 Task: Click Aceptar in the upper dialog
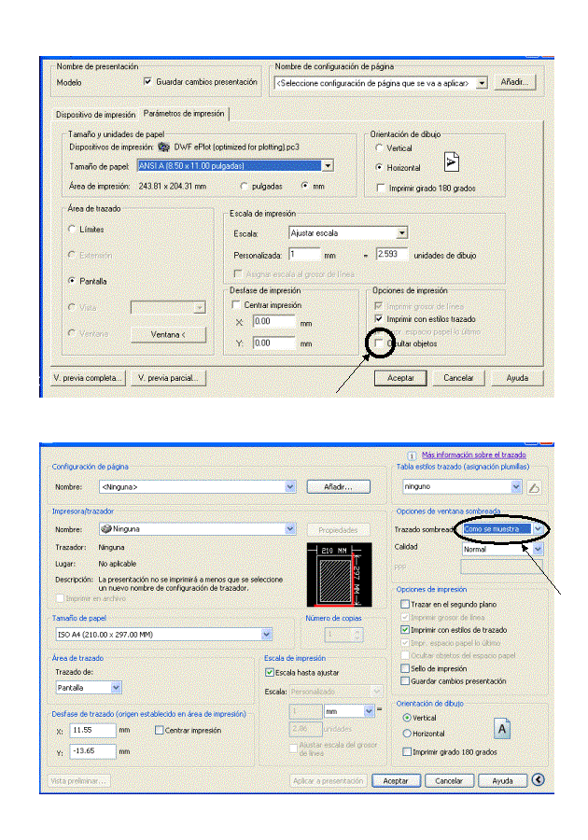(x=400, y=378)
